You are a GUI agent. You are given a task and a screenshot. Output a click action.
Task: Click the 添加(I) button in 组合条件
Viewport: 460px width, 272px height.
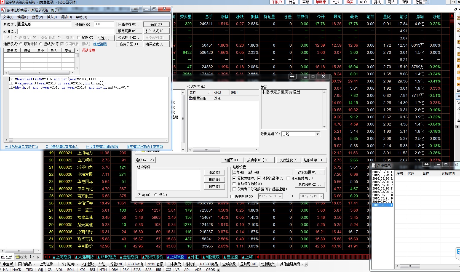(x=214, y=172)
